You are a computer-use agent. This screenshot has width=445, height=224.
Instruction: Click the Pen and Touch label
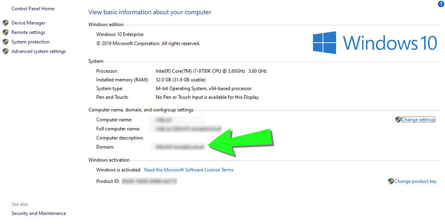tap(112, 97)
